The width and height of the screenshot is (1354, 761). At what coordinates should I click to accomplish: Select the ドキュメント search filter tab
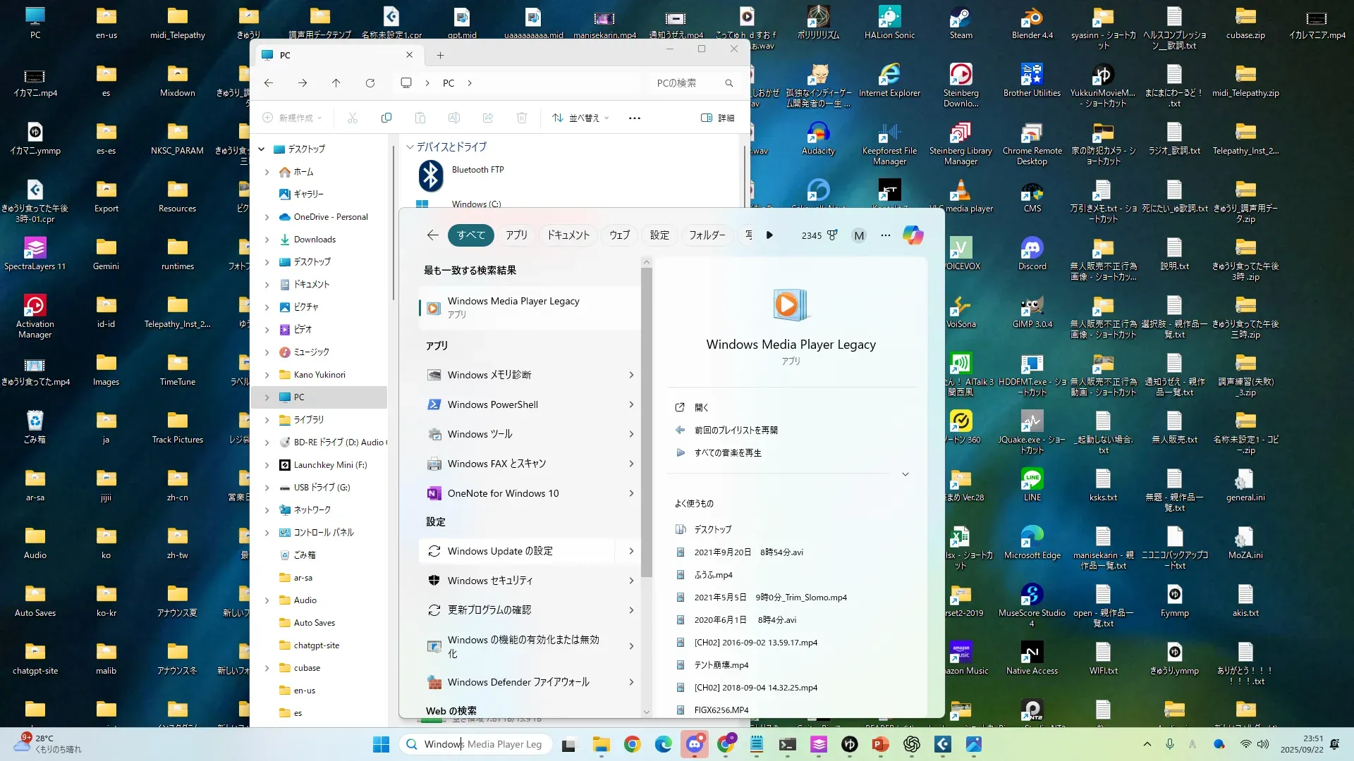[568, 235]
